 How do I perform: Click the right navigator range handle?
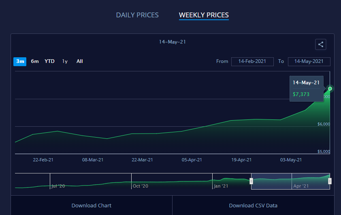(330, 181)
